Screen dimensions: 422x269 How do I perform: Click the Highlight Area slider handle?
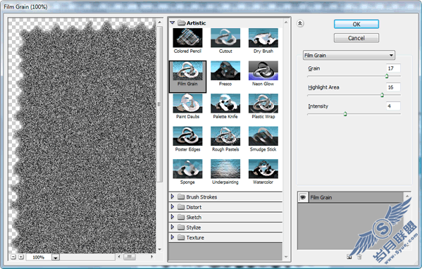382,95
